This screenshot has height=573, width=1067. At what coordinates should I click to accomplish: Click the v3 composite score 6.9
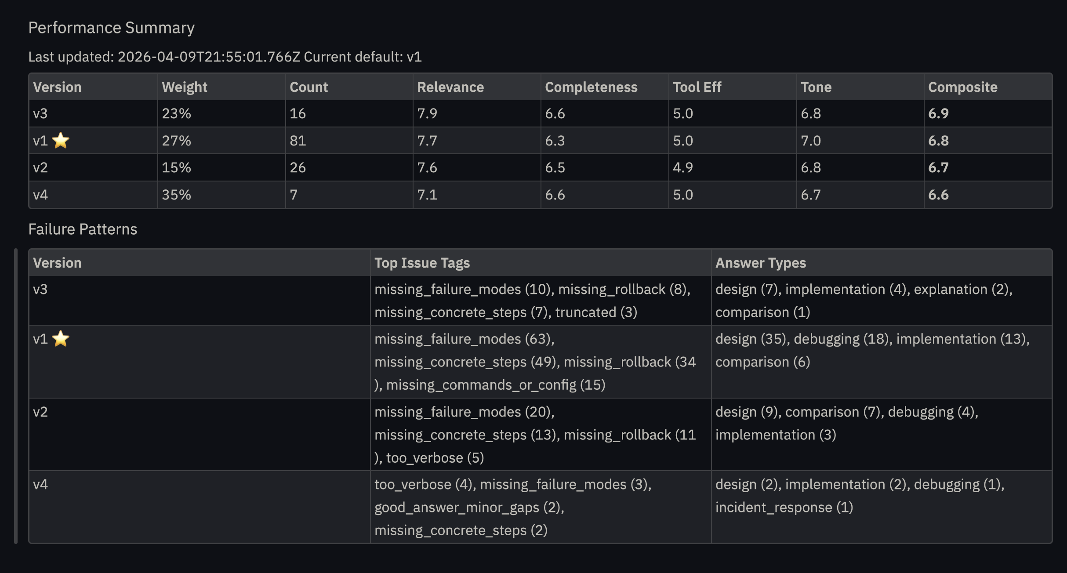tap(938, 113)
